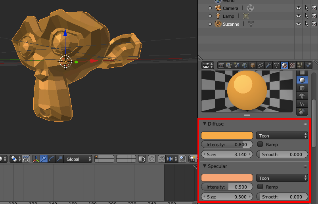Screen dimensions: 318x204
Task: Open the Object Constraints tab
Action: click(261, 65)
